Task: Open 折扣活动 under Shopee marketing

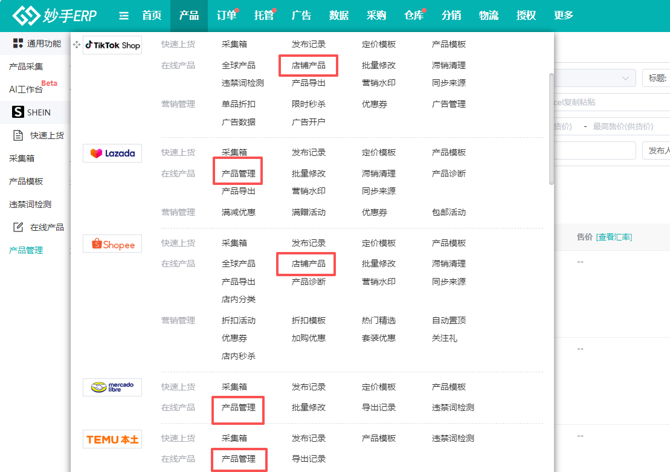Action: coord(239,320)
